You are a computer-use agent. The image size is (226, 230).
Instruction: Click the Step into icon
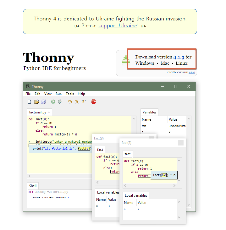tap(77, 101)
